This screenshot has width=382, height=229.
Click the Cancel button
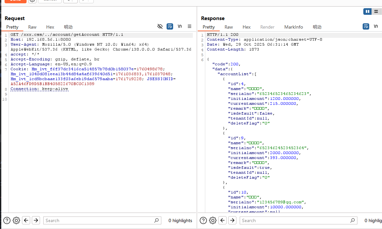50,1
